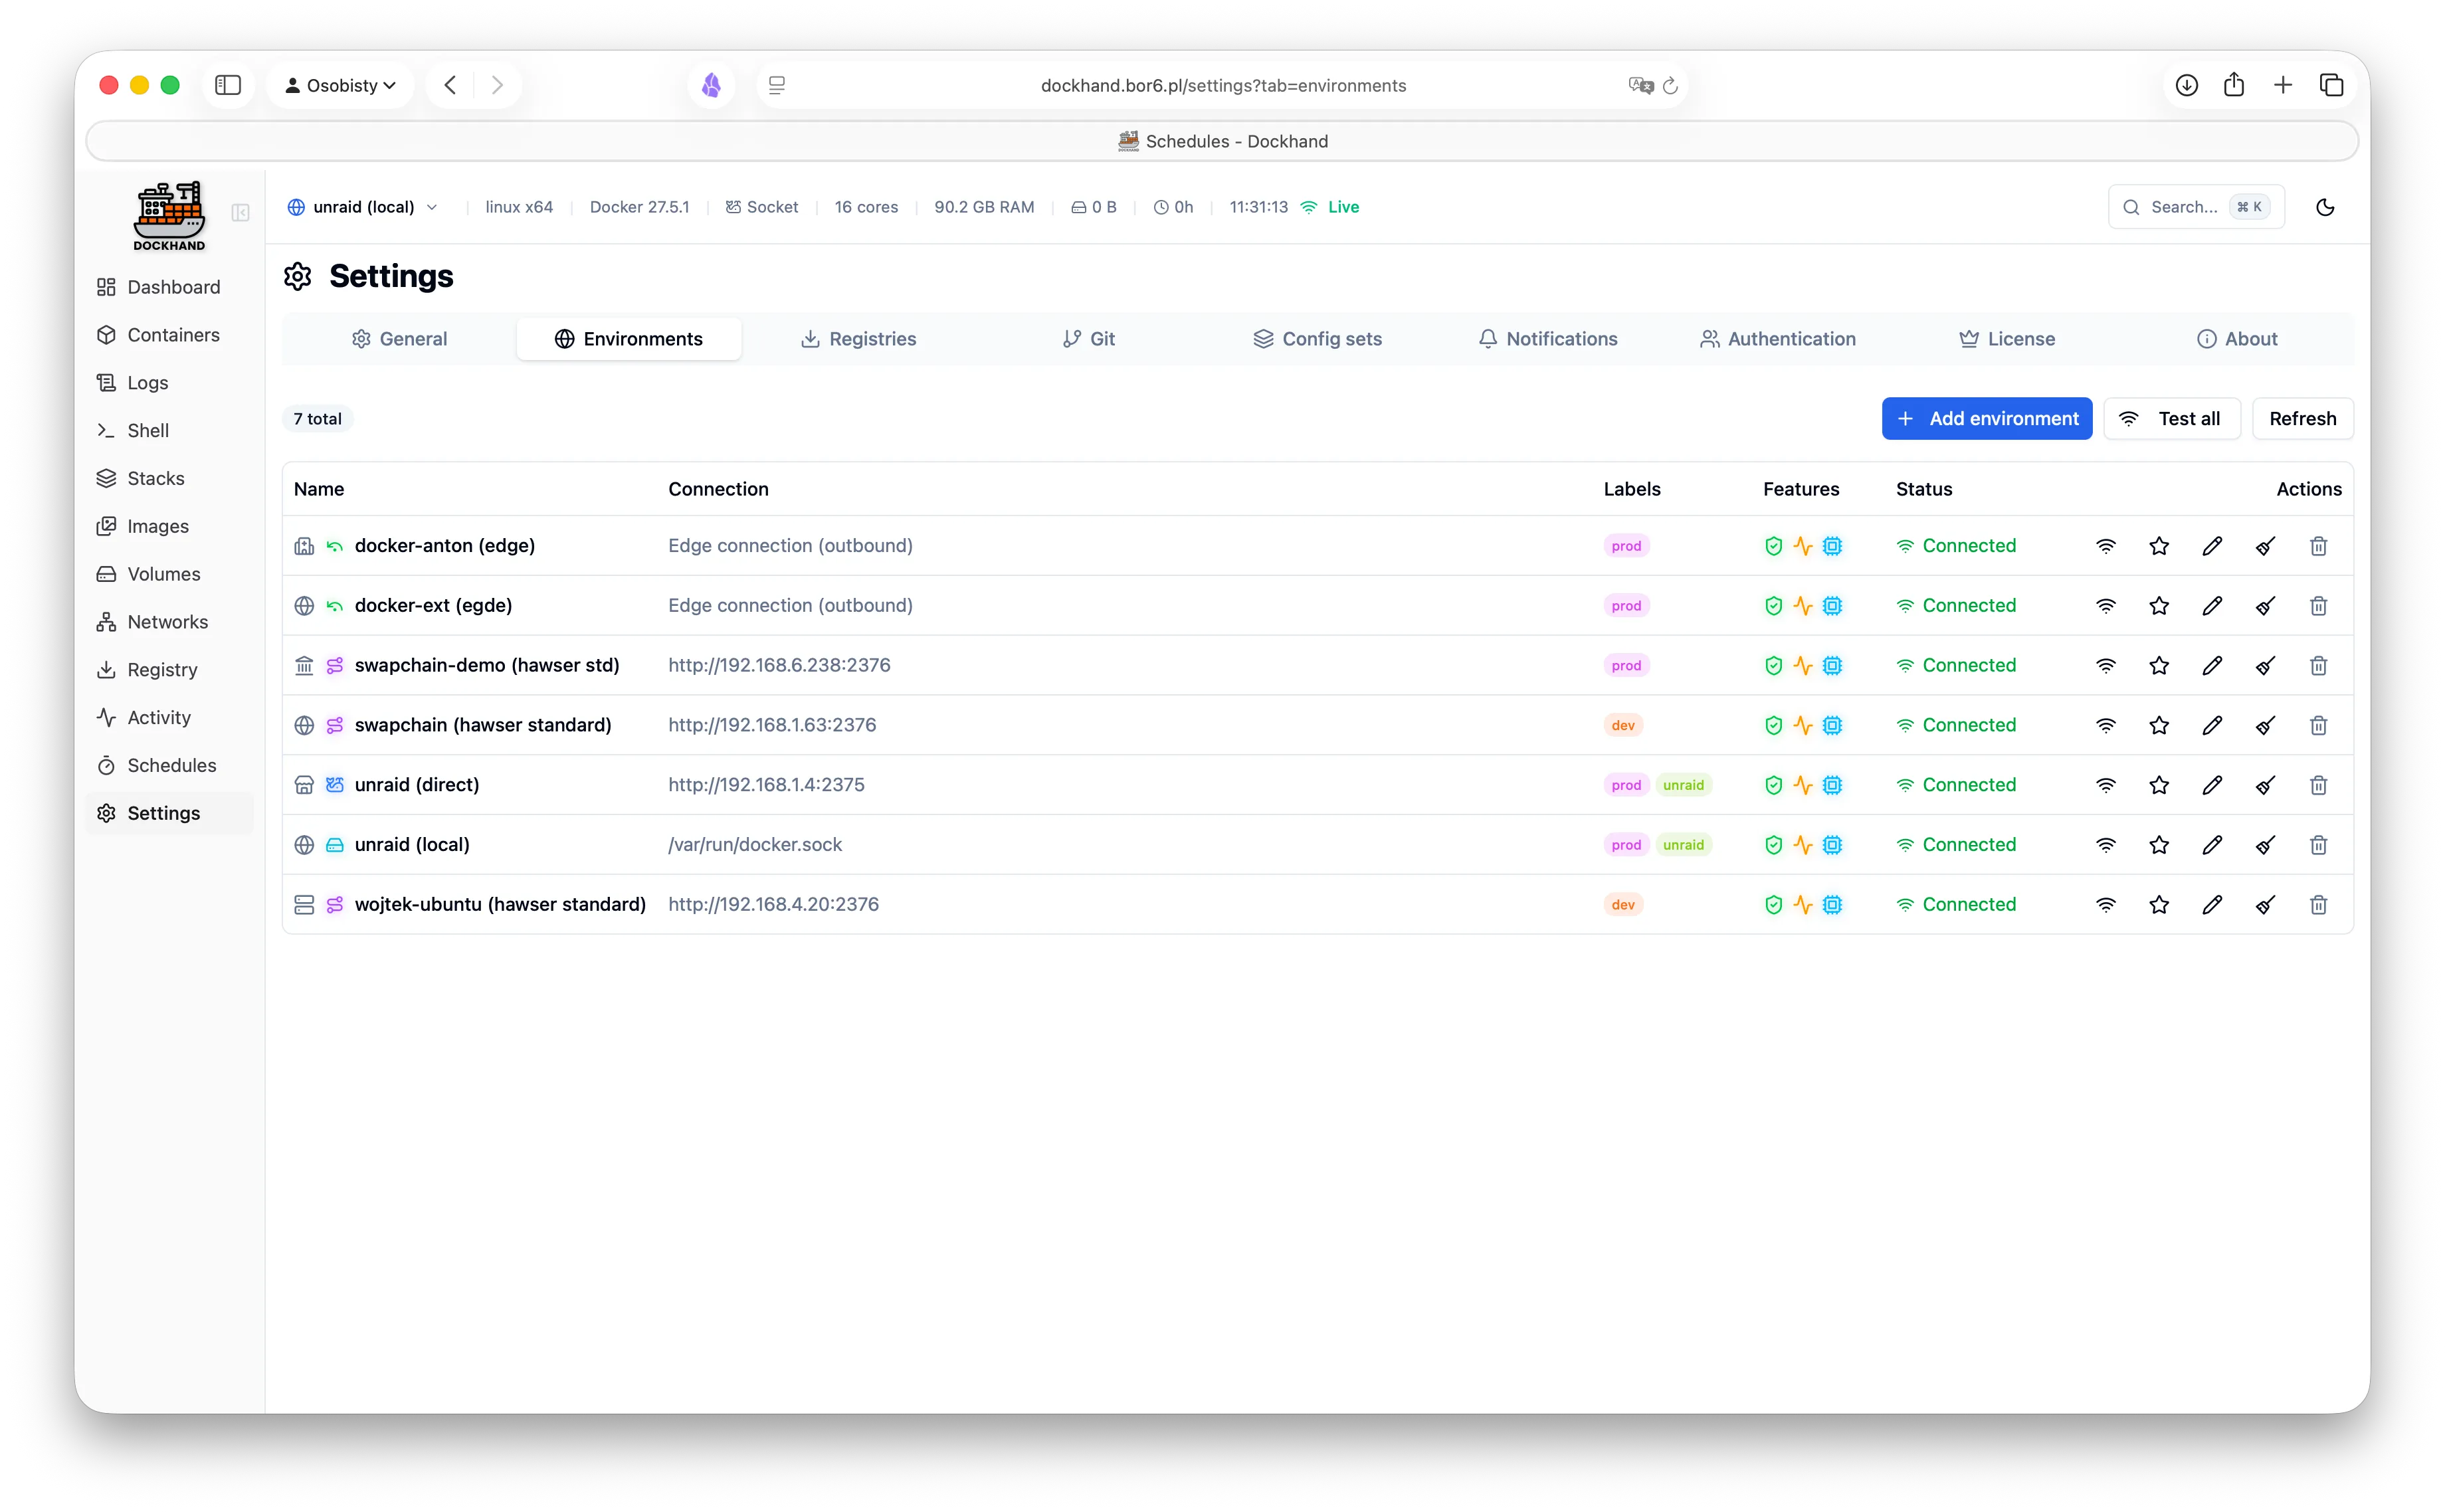Viewport: 2445px width, 1512px height.
Task: Click brush prune icon for wojtek-ubuntu row
Action: (x=2265, y=905)
